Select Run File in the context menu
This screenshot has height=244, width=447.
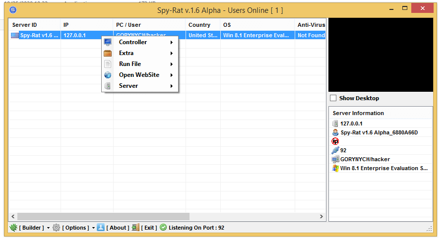coord(130,64)
